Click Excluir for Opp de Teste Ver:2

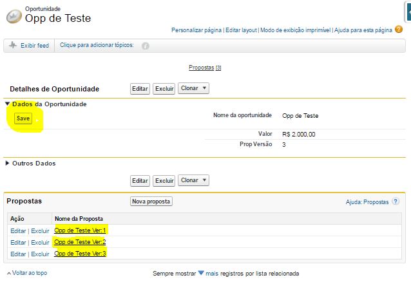click(x=40, y=242)
